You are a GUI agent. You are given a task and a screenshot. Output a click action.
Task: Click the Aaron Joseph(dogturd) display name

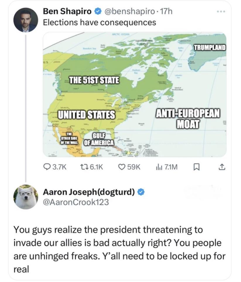point(89,192)
